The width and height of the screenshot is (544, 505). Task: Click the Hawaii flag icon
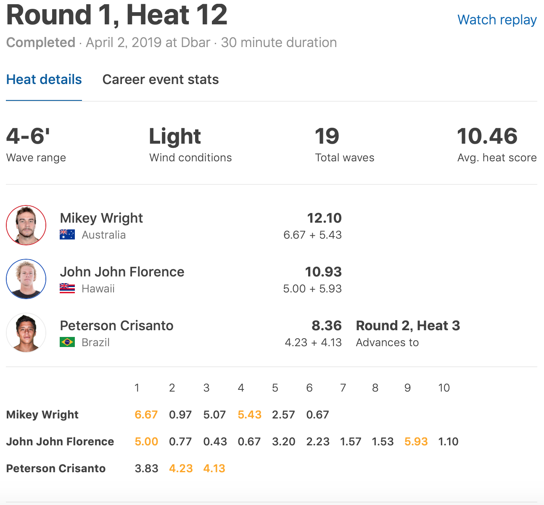click(x=67, y=288)
